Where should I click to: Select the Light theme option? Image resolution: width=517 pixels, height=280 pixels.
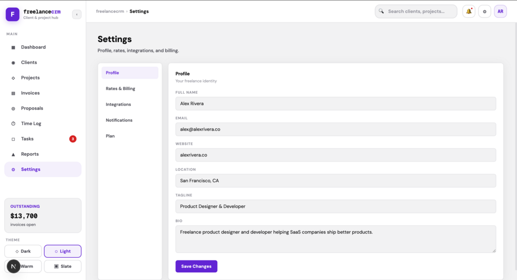click(63, 251)
